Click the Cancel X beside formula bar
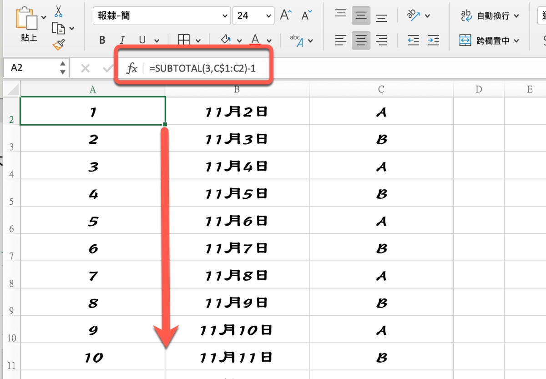 85,68
